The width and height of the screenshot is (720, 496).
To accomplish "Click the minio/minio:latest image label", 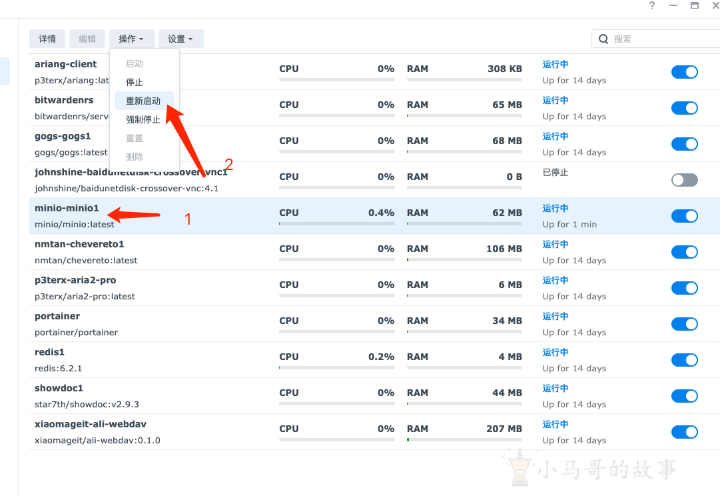I will (75, 224).
